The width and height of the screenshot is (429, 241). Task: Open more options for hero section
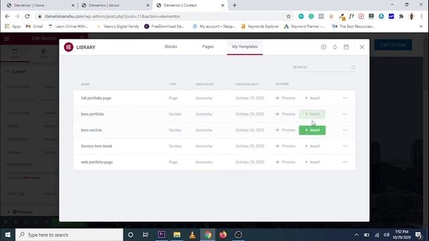pos(345,130)
